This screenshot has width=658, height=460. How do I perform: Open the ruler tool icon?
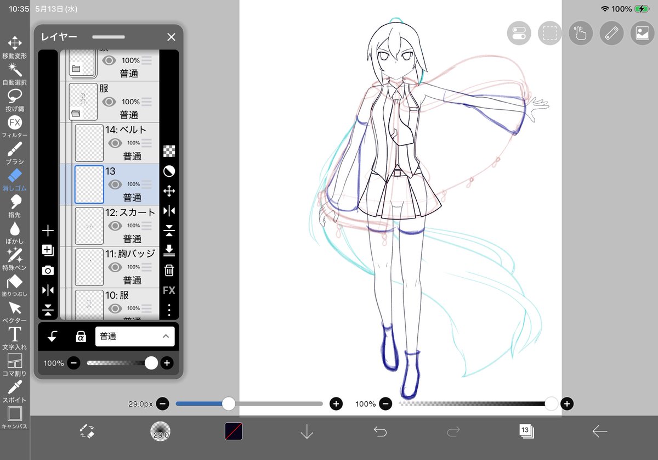coord(611,33)
